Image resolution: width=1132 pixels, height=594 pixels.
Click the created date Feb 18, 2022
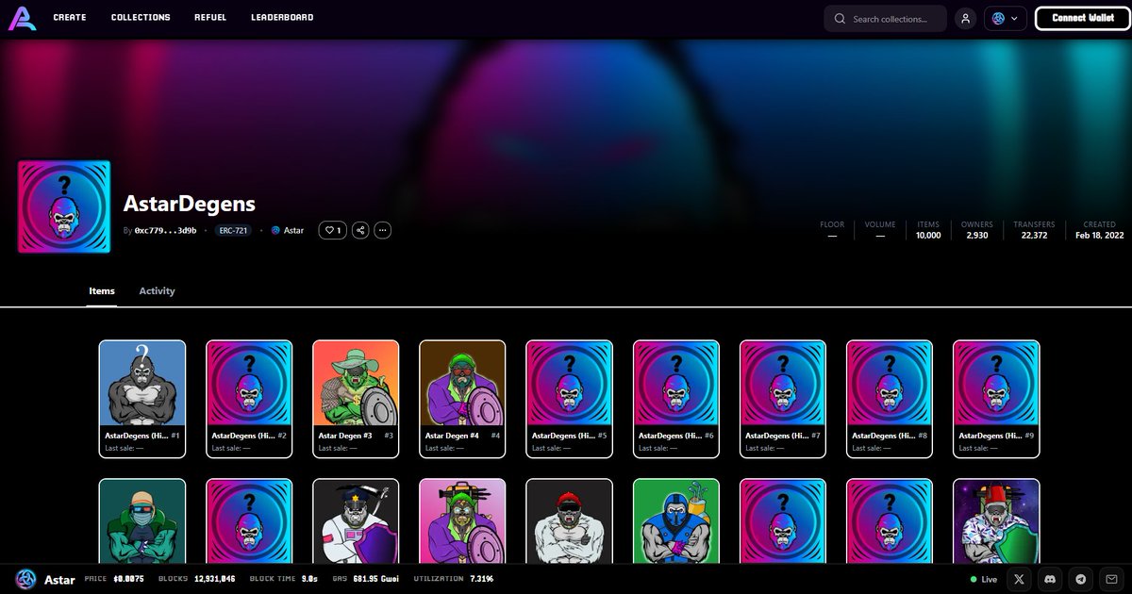point(1100,236)
